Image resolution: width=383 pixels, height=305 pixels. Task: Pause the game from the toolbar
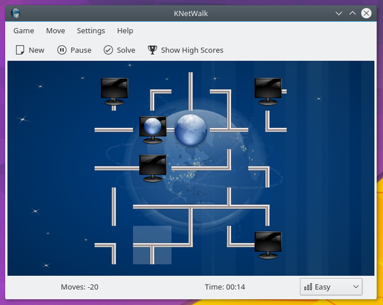coord(74,50)
